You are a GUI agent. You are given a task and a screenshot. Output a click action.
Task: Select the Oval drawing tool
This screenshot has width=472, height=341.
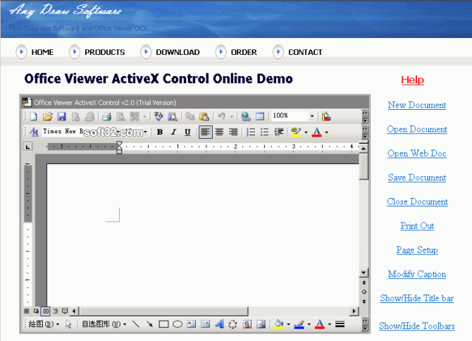point(178,324)
